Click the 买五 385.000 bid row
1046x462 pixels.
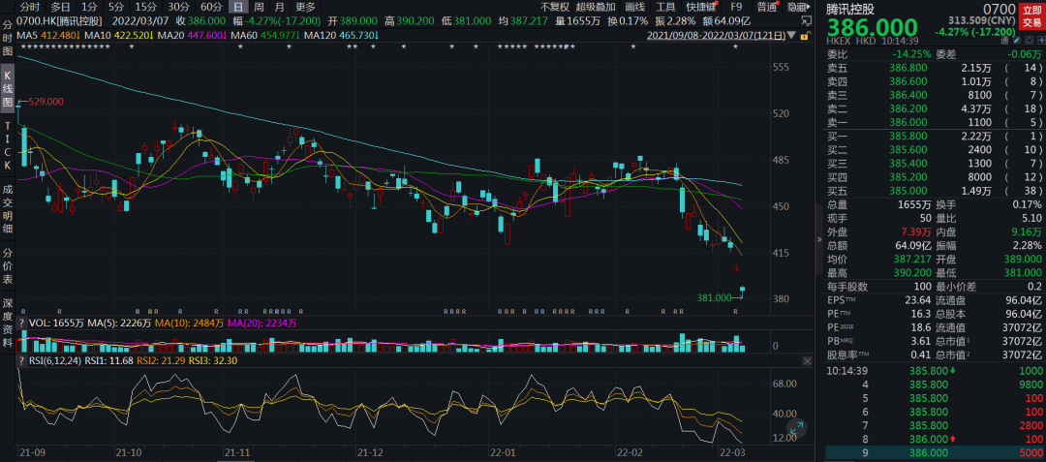pyautogui.click(x=934, y=191)
